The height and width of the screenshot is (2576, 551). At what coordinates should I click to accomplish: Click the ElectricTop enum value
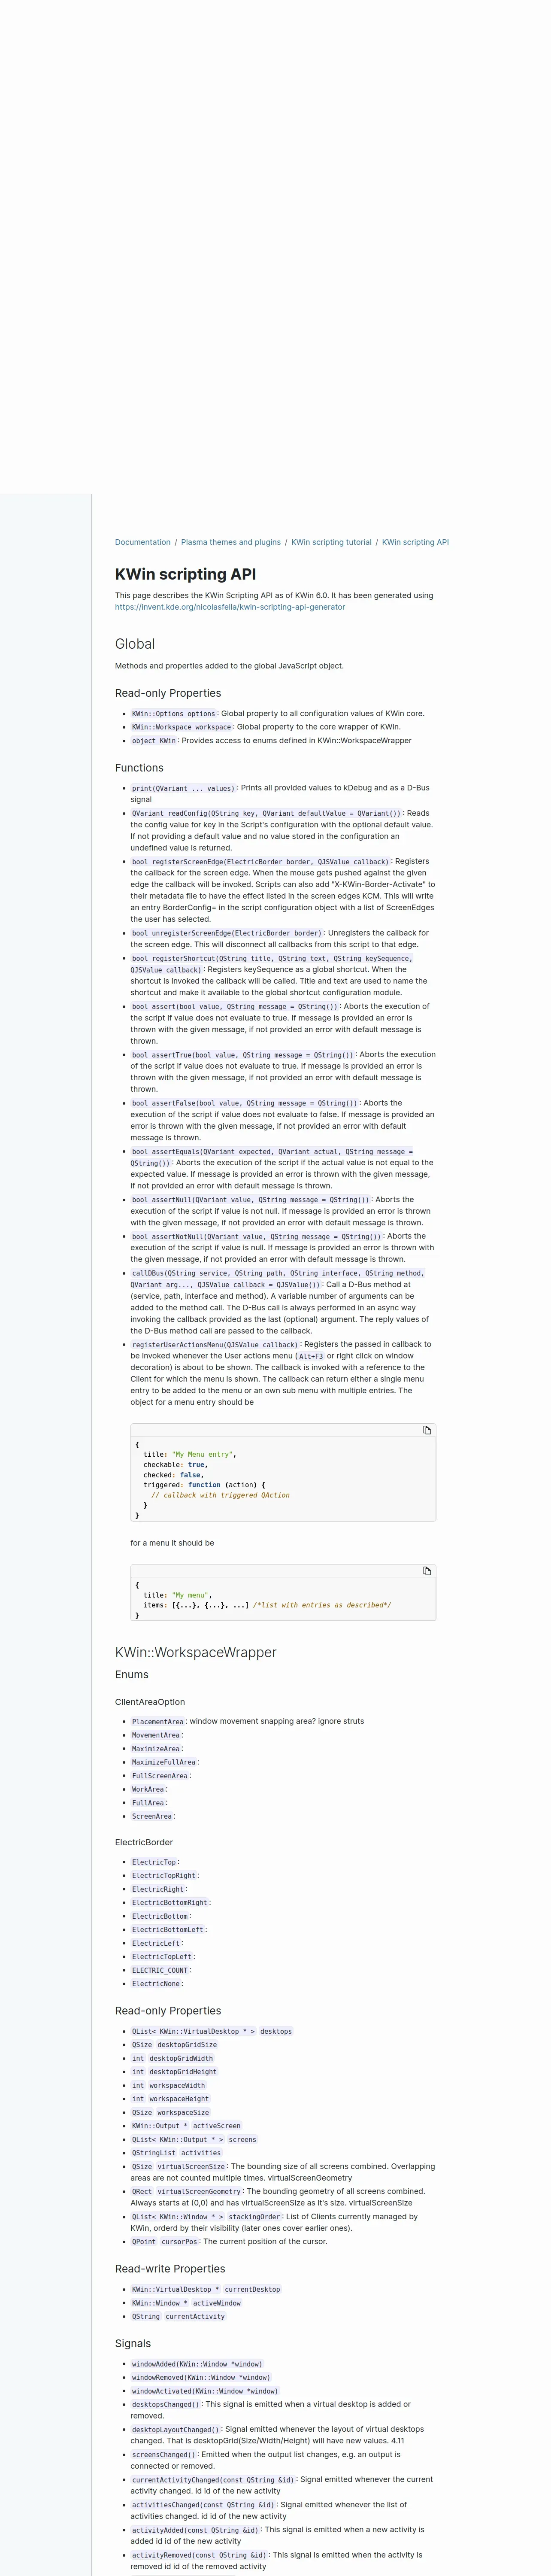pyautogui.click(x=154, y=1862)
